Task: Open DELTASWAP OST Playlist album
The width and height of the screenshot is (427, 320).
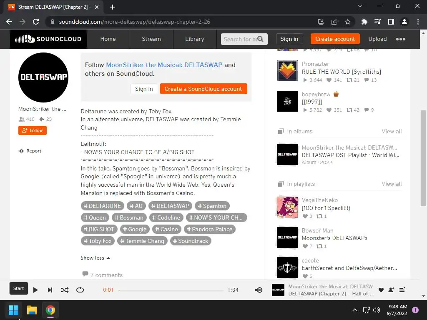Action: pyautogui.click(x=350, y=155)
